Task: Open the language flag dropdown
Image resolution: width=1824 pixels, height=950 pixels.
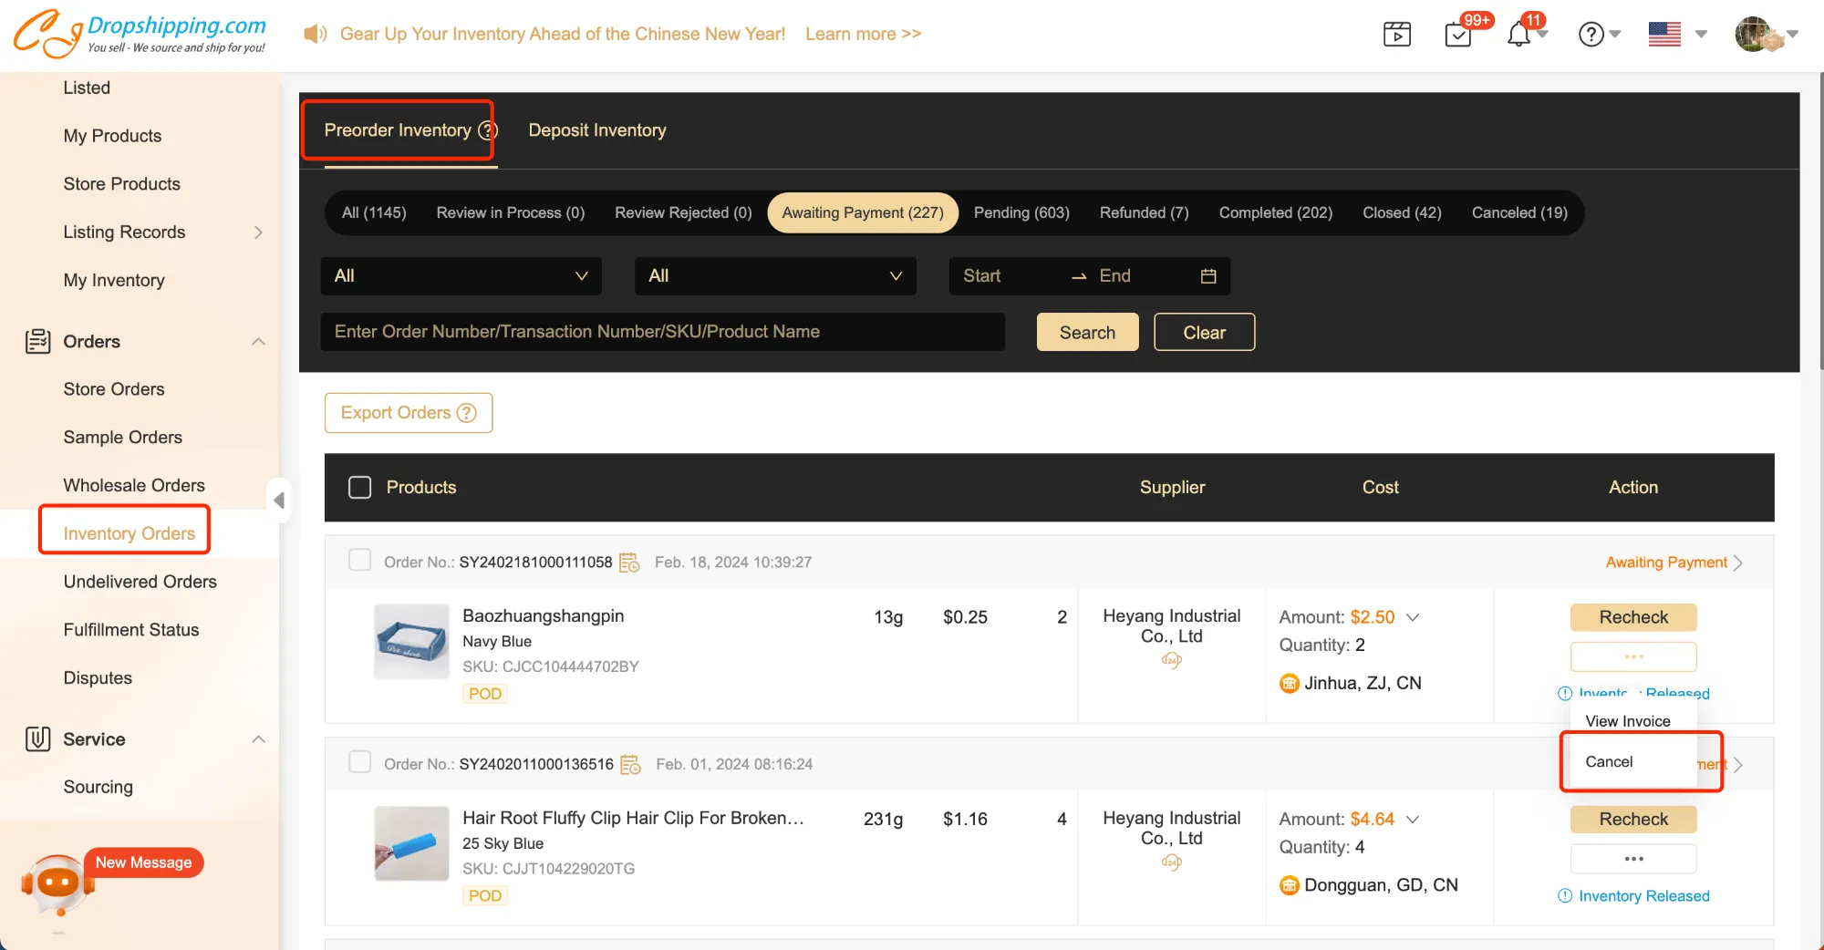Action: pos(1676,35)
